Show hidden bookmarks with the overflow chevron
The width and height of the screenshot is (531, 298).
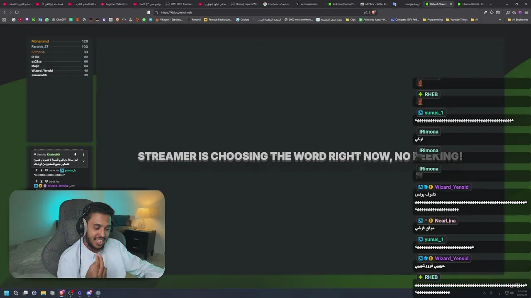point(500,19)
